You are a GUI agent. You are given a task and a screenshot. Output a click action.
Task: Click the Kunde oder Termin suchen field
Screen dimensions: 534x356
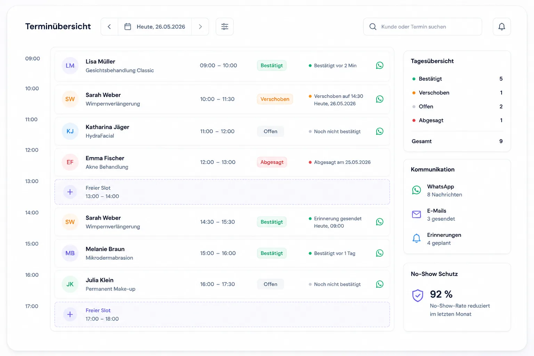tap(422, 27)
